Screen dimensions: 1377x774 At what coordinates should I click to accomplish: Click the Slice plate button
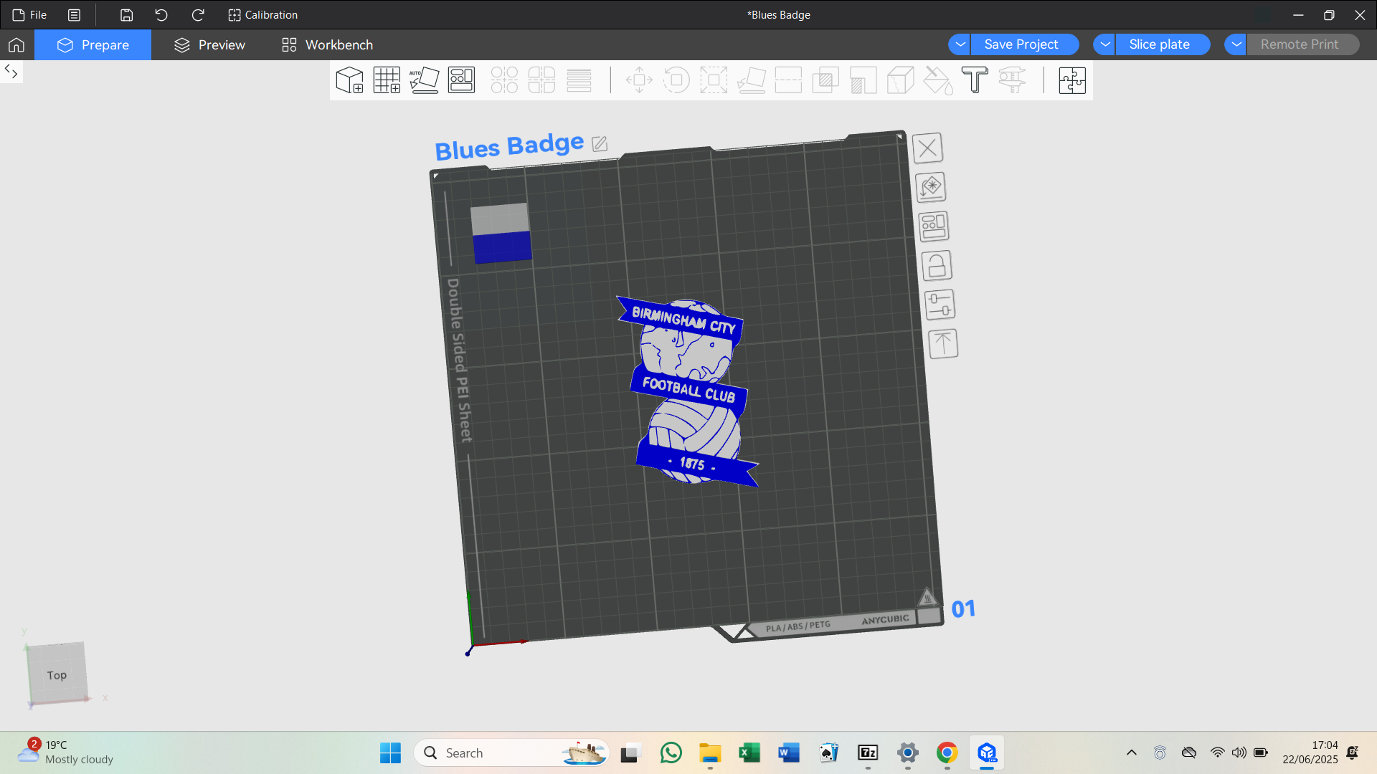tap(1163, 44)
